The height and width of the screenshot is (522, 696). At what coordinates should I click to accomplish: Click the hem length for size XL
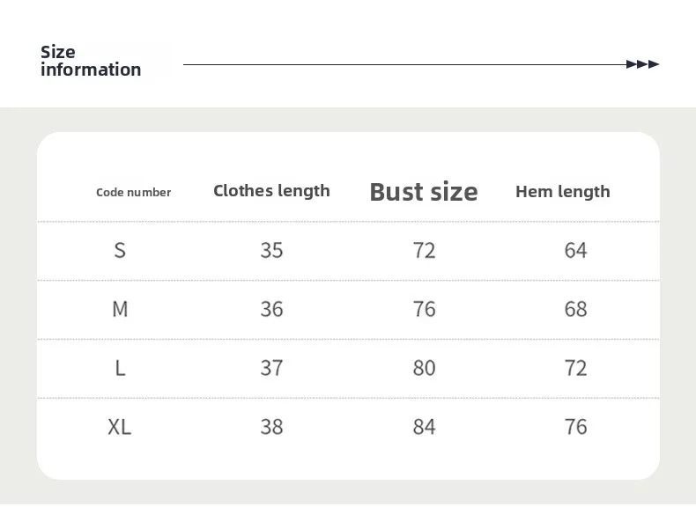575,427
